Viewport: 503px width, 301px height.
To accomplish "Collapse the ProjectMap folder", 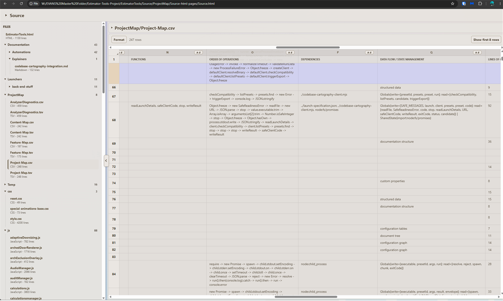I will click(x=5, y=95).
